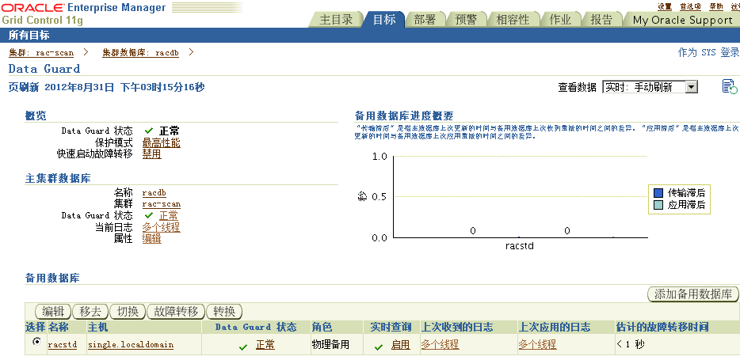Open the racstd standby database link

(63, 345)
